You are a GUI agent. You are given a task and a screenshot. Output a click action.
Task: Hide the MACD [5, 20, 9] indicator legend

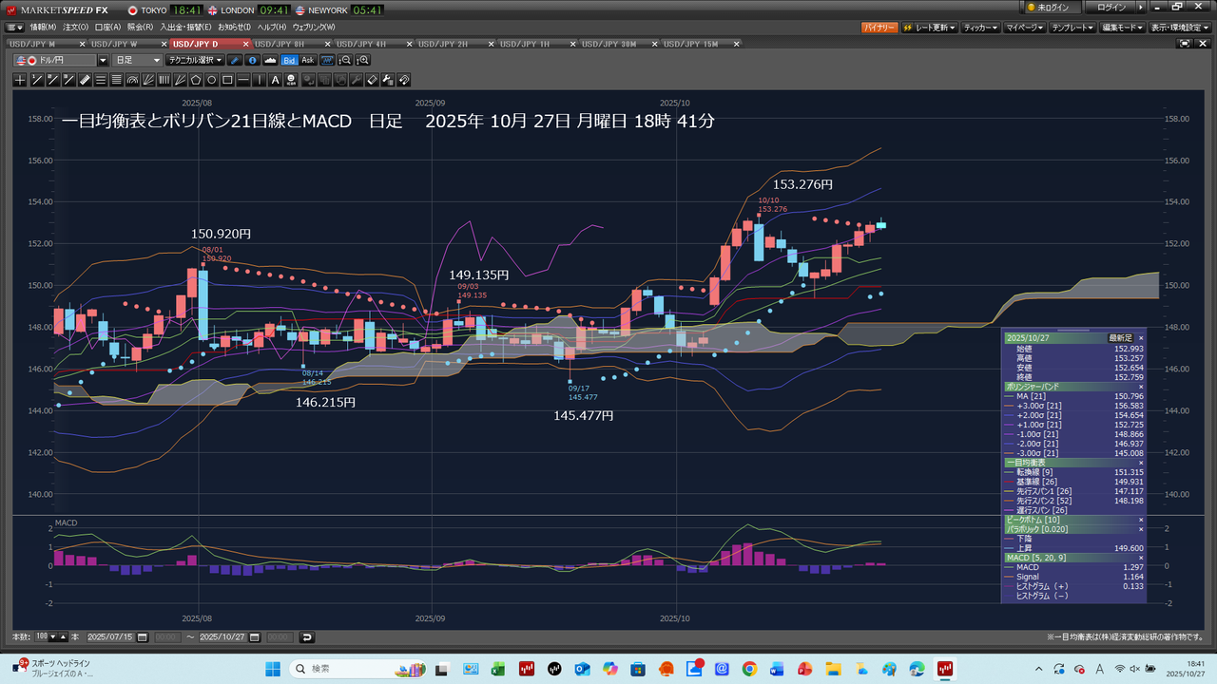pyautogui.click(x=1141, y=557)
